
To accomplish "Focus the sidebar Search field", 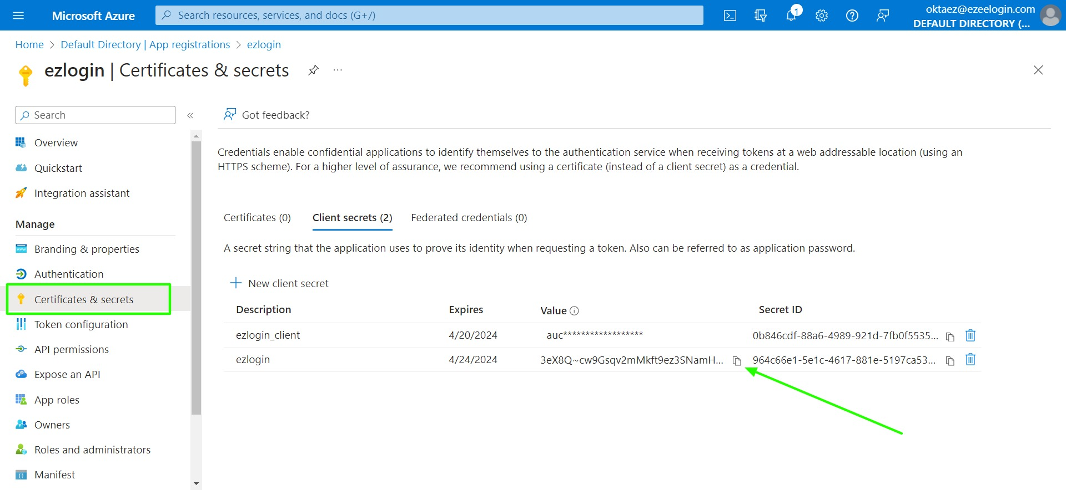I will 95,115.
